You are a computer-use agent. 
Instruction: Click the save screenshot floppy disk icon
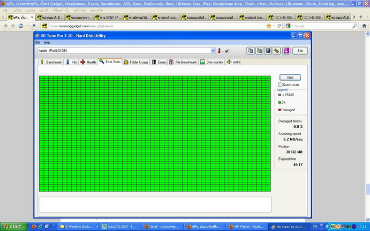click(x=268, y=51)
